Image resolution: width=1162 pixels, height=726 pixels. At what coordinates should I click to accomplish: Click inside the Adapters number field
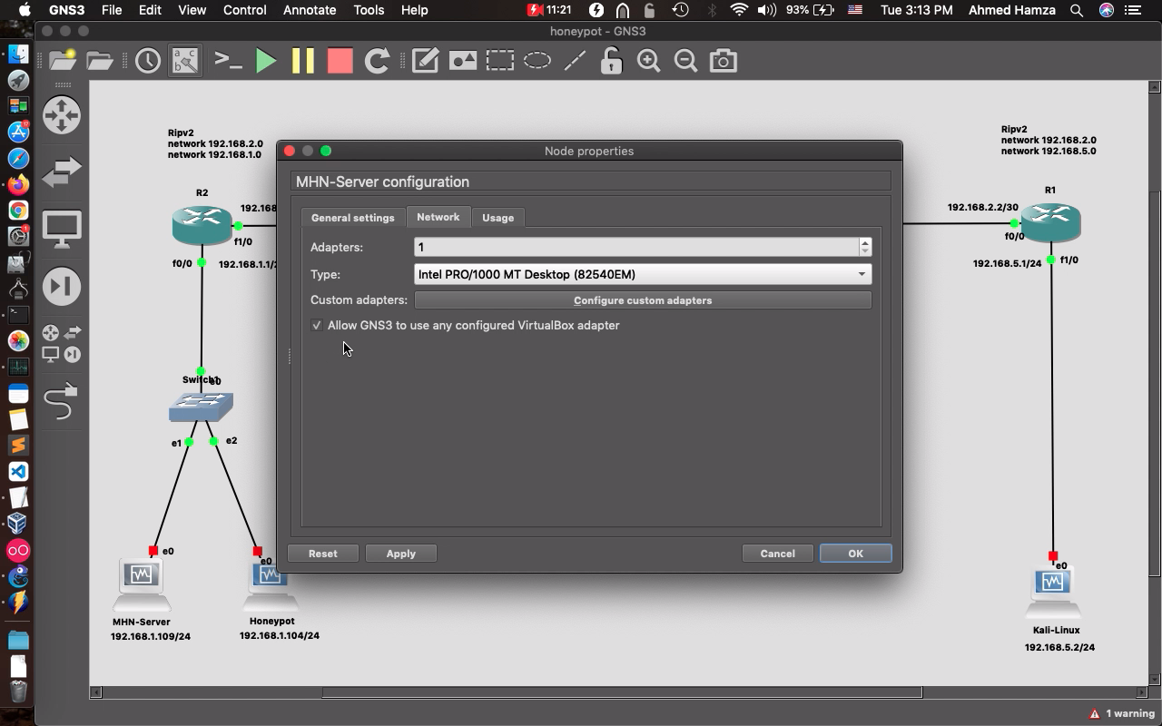tap(635, 247)
